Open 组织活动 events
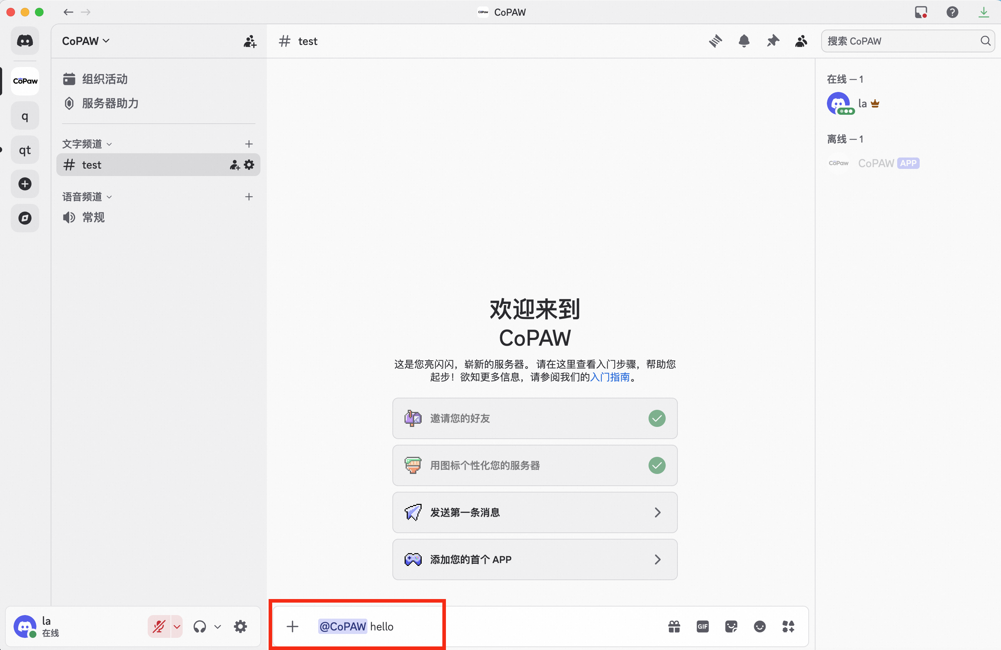Image resolution: width=1001 pixels, height=650 pixels. (158, 79)
